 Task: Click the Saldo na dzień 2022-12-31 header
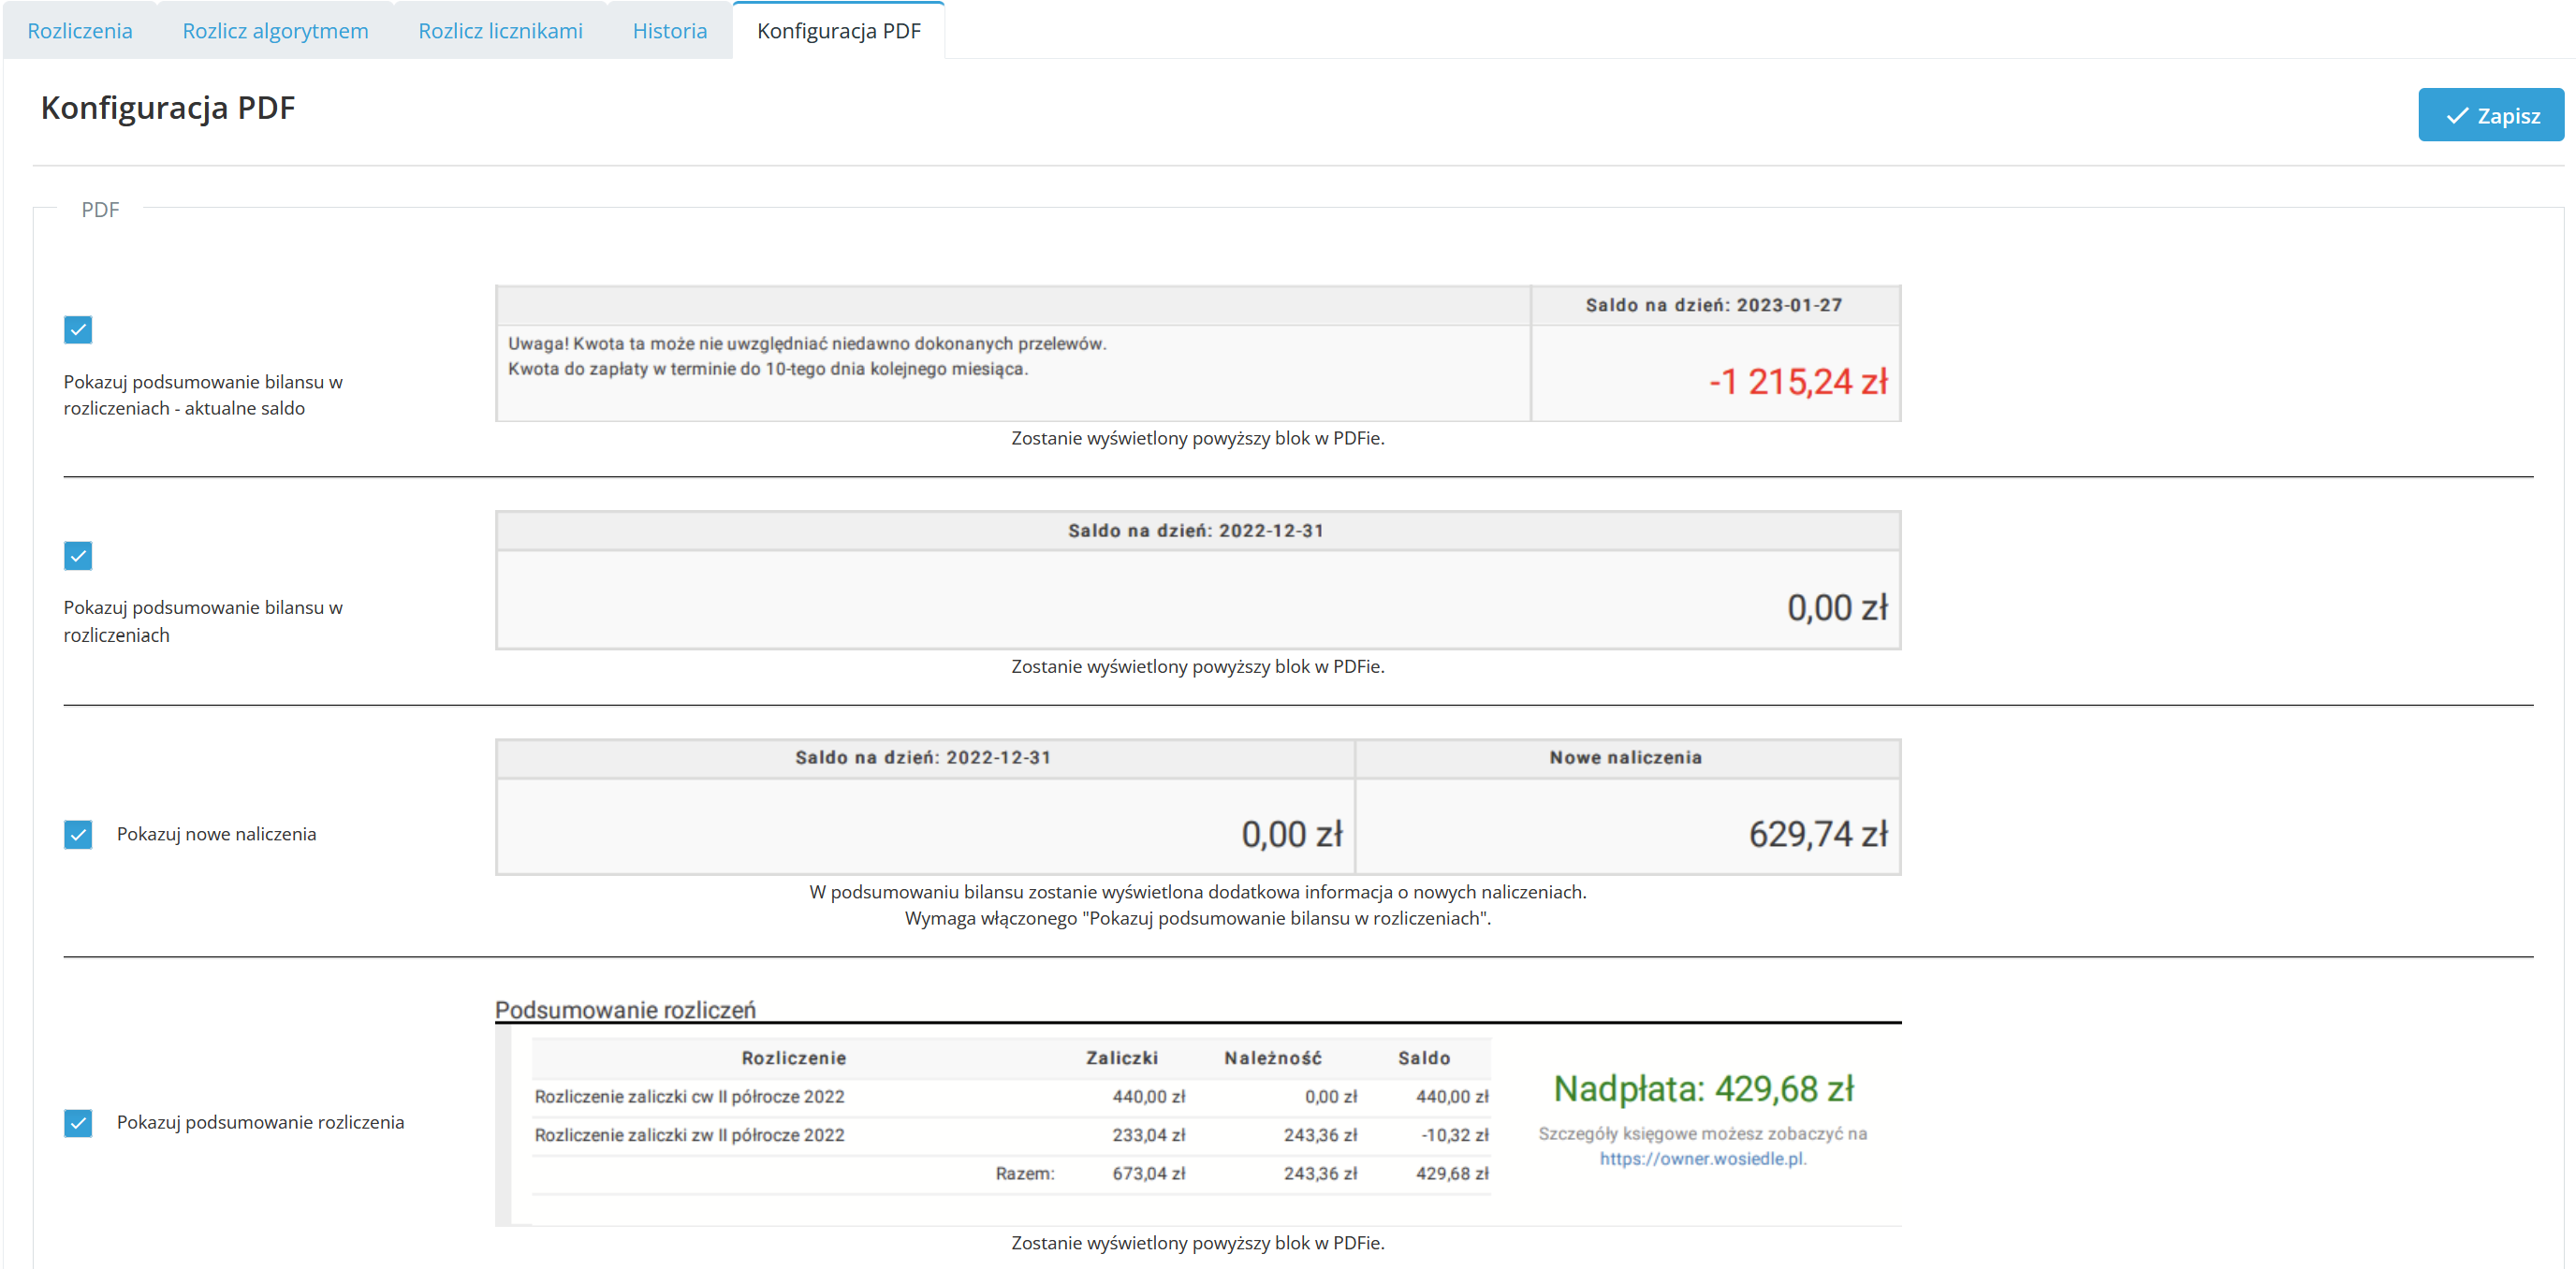click(x=1196, y=531)
